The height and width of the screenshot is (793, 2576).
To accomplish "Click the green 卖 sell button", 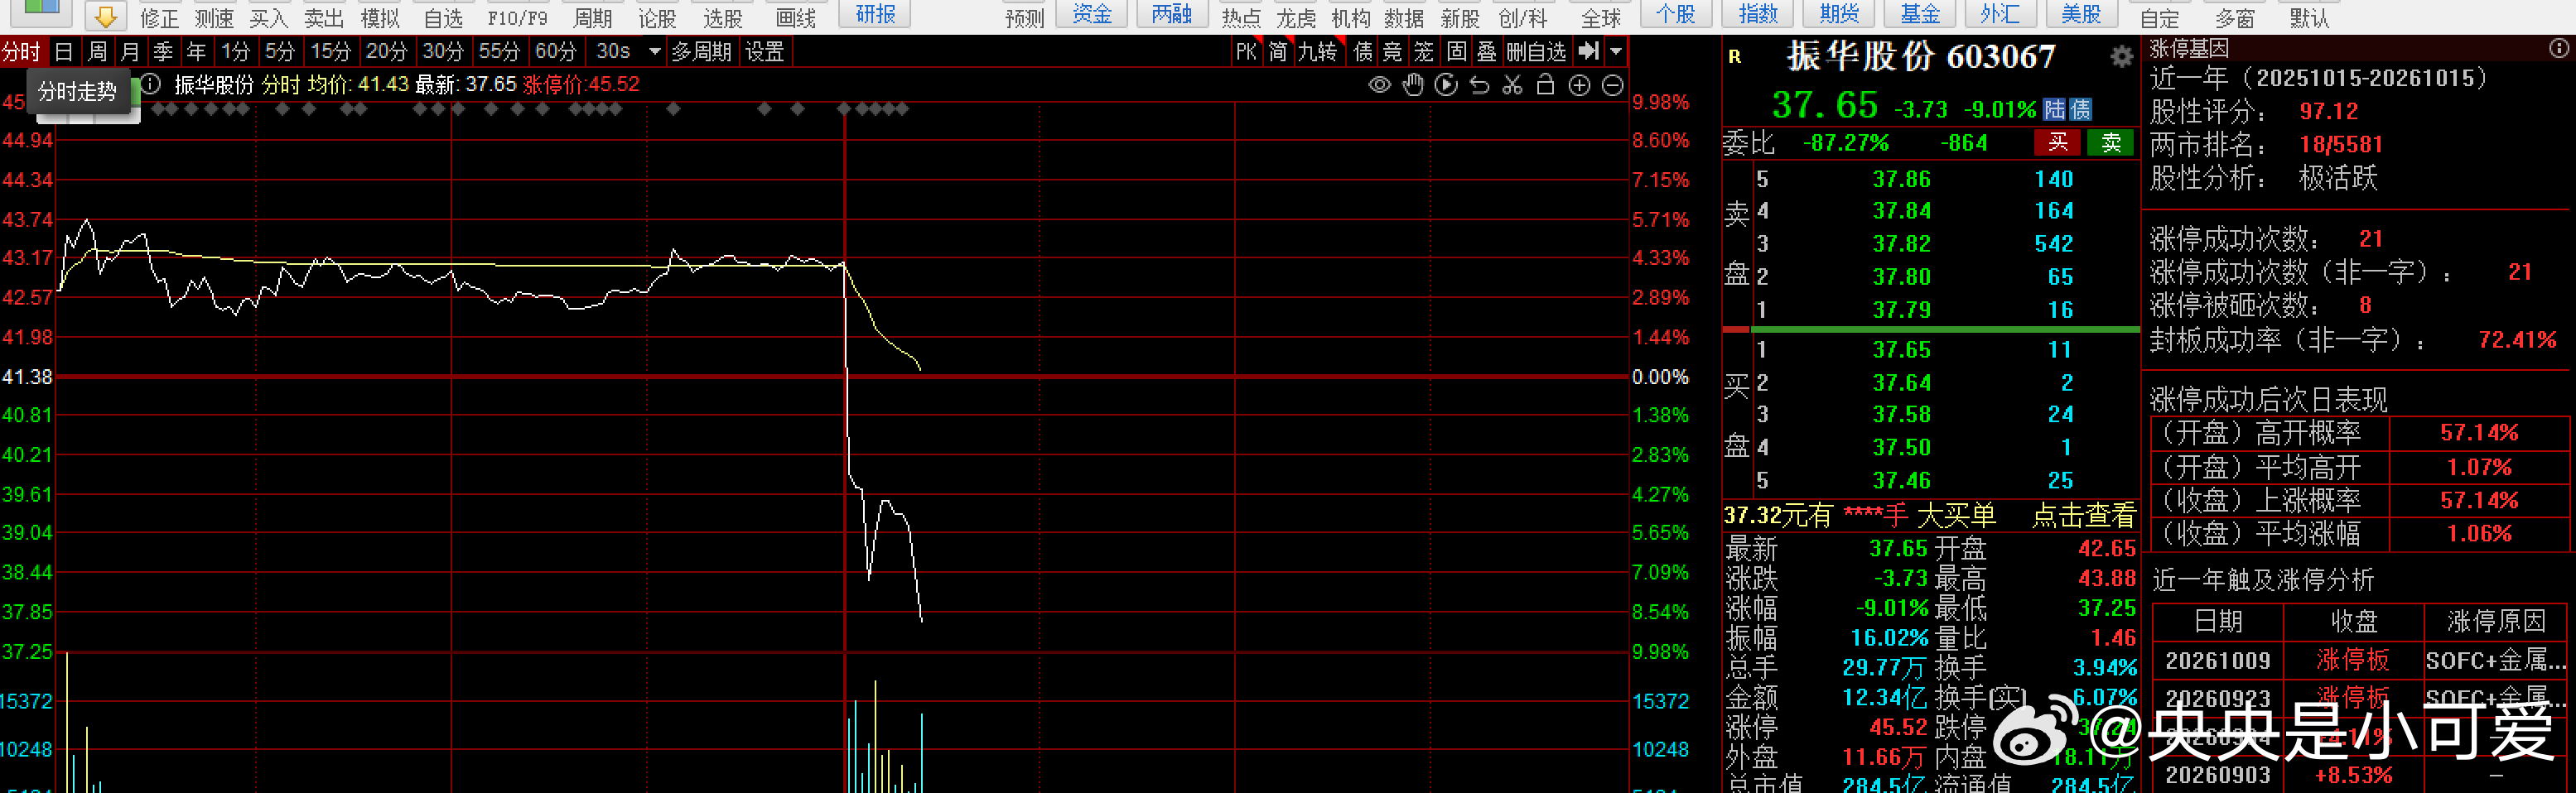I will tap(2110, 143).
